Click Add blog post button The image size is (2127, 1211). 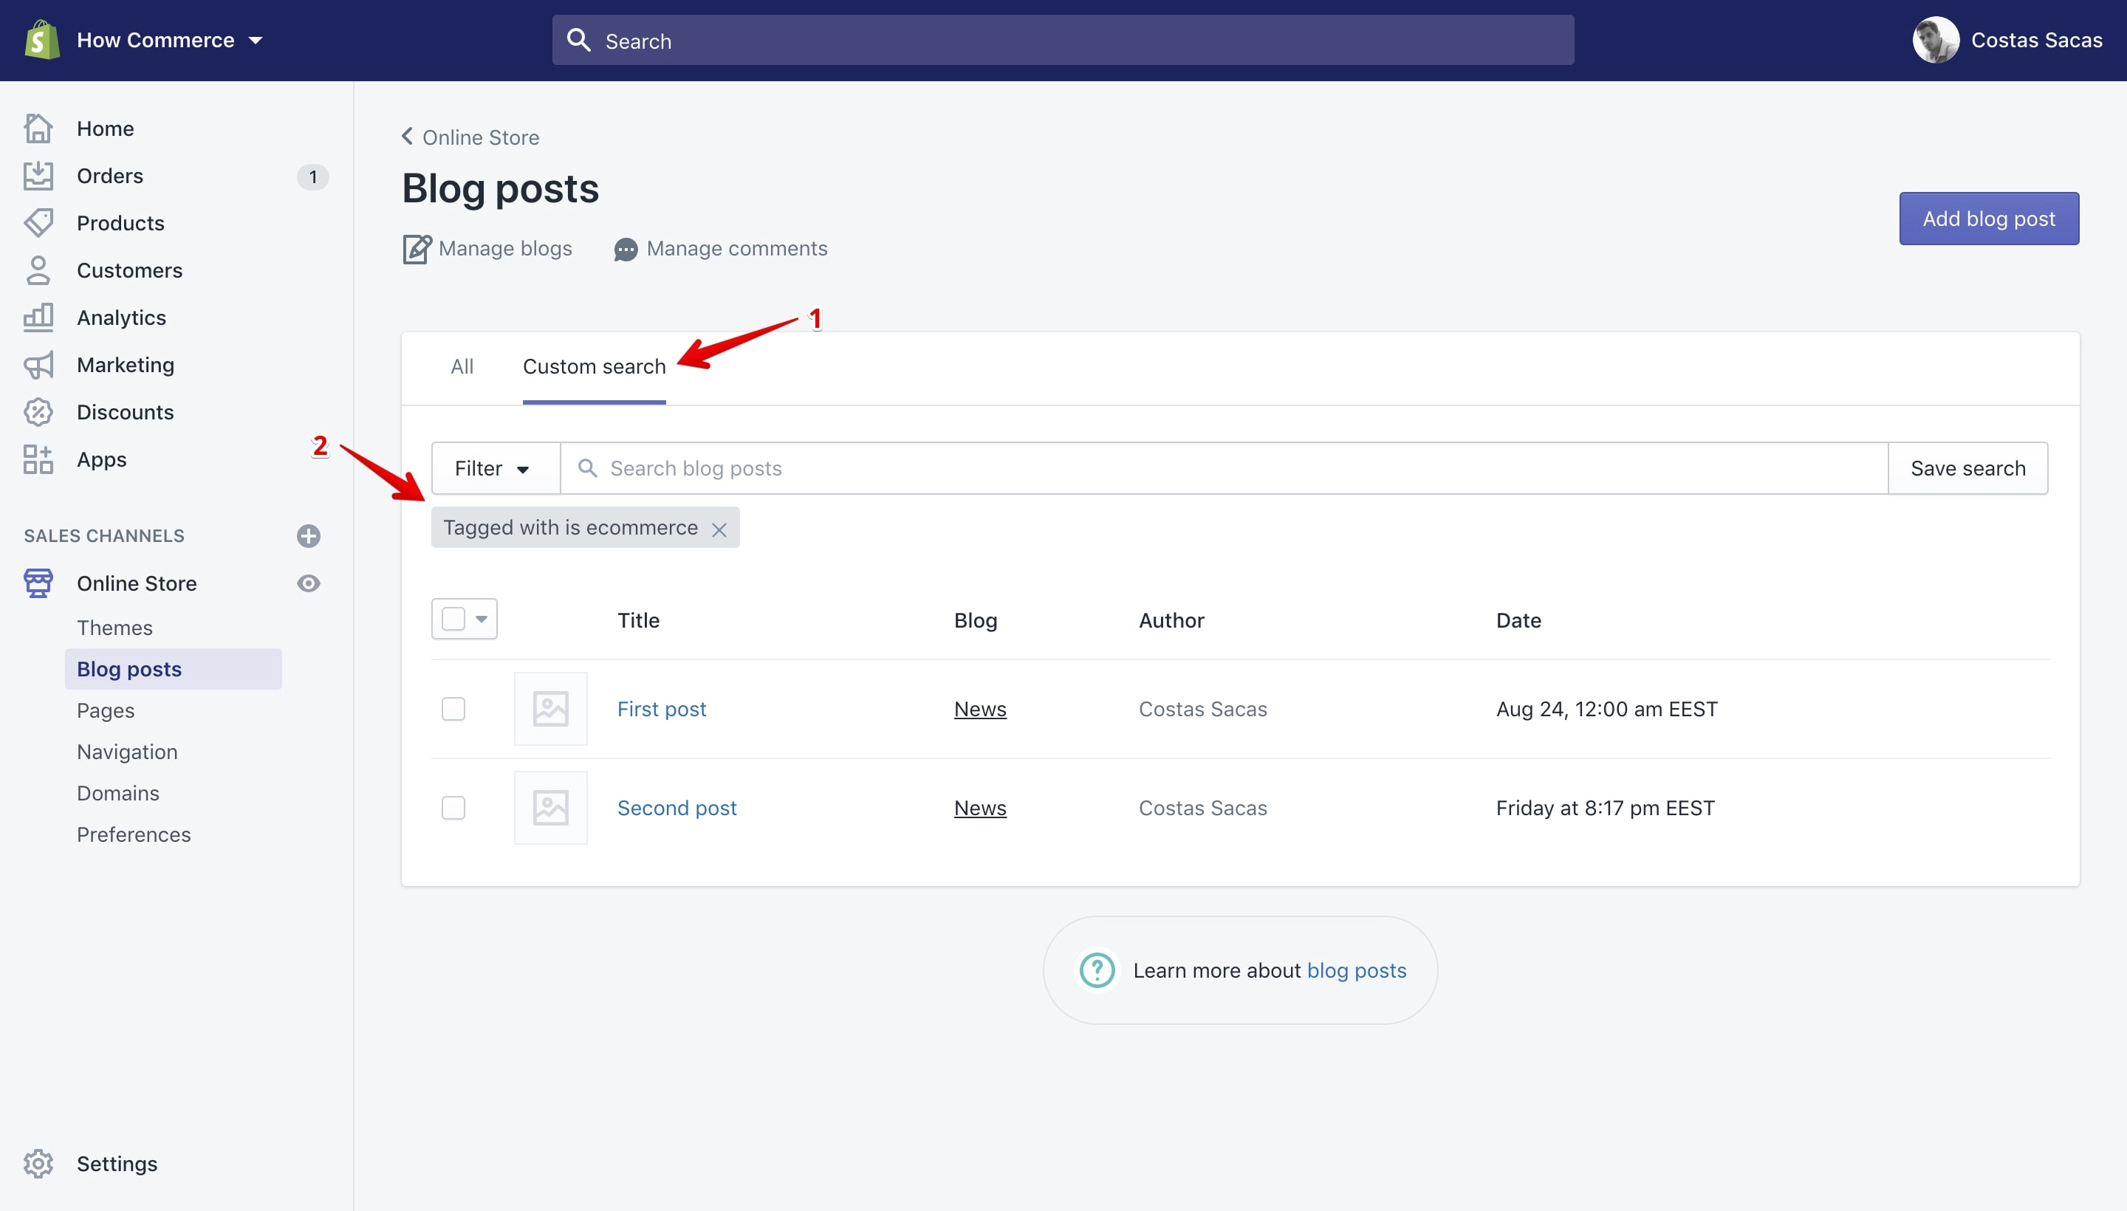(1988, 219)
